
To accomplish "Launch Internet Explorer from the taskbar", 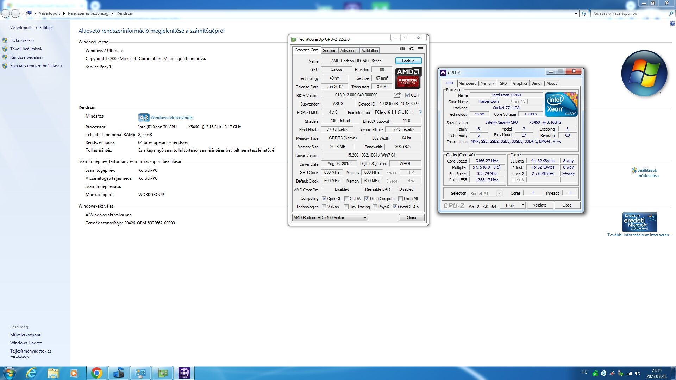I will [31, 373].
